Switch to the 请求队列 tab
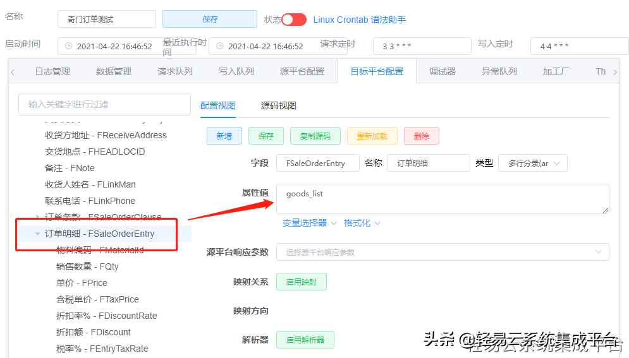The width and height of the screenshot is (629, 358). [175, 72]
